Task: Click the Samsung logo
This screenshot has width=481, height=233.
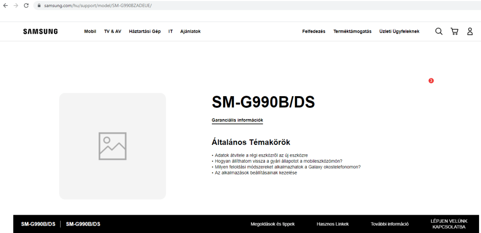Action: pyautogui.click(x=40, y=31)
